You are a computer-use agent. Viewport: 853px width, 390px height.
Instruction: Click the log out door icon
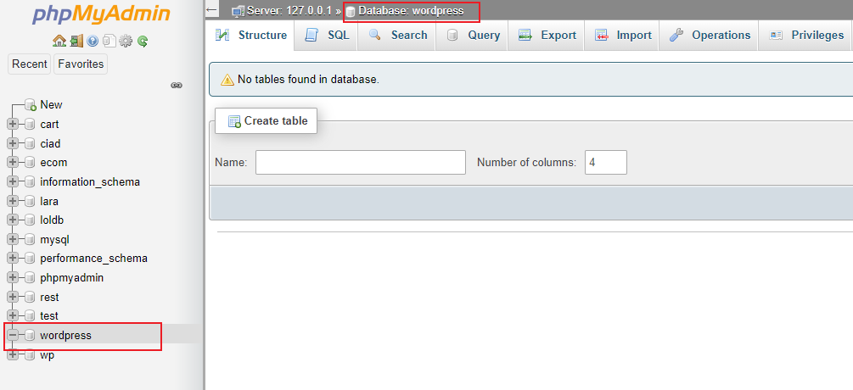(x=76, y=41)
